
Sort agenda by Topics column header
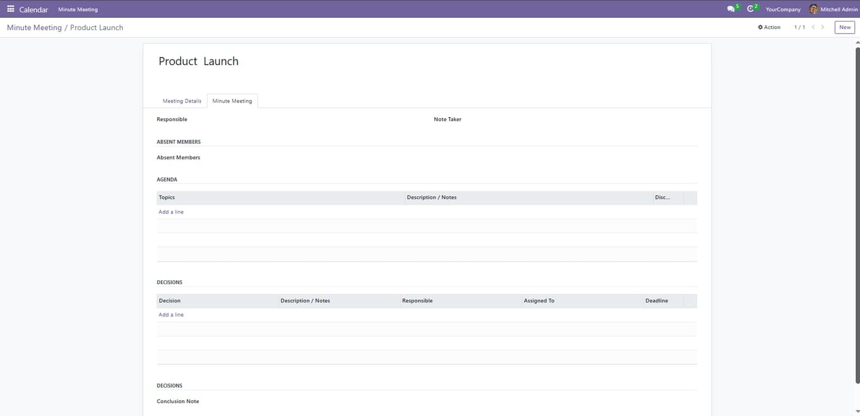tap(281, 198)
